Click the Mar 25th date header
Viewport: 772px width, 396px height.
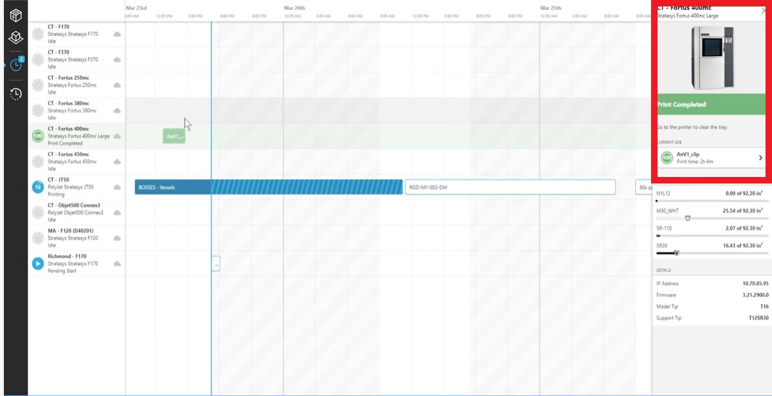point(550,8)
